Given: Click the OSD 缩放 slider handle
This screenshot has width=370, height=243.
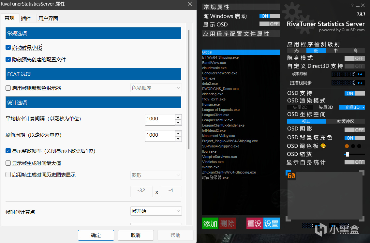Looking at the screenshot, I should coord(347,154).
